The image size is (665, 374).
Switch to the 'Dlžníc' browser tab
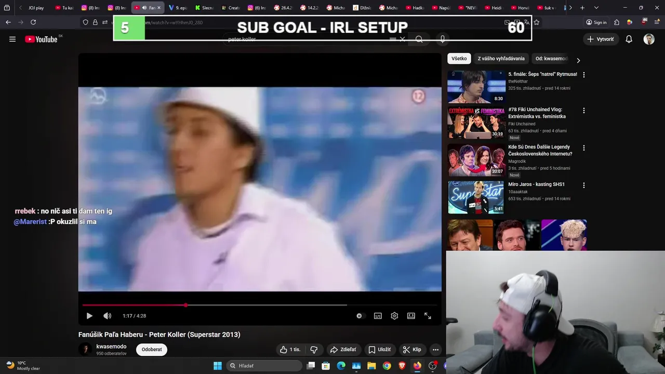[x=362, y=8]
